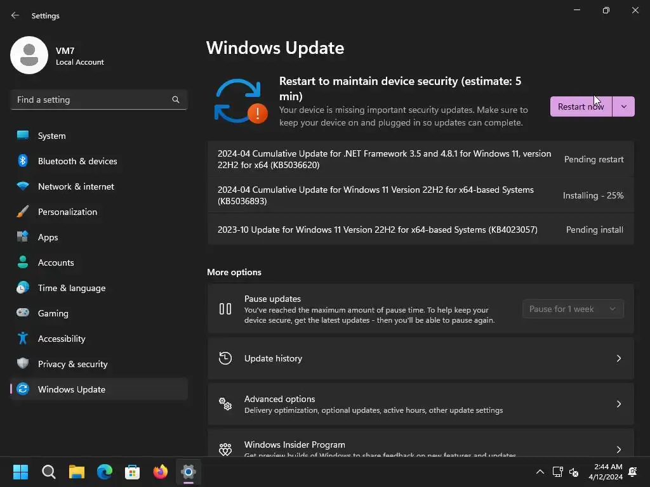This screenshot has height=487, width=650.
Task: Click the Network Wi-Fi icon in sidebar
Action: click(x=23, y=186)
